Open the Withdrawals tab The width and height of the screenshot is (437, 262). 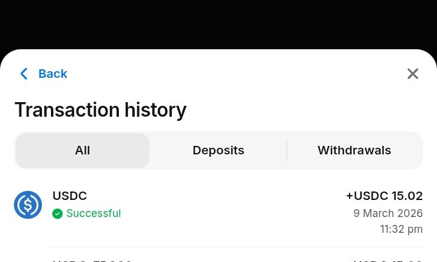pyautogui.click(x=354, y=150)
